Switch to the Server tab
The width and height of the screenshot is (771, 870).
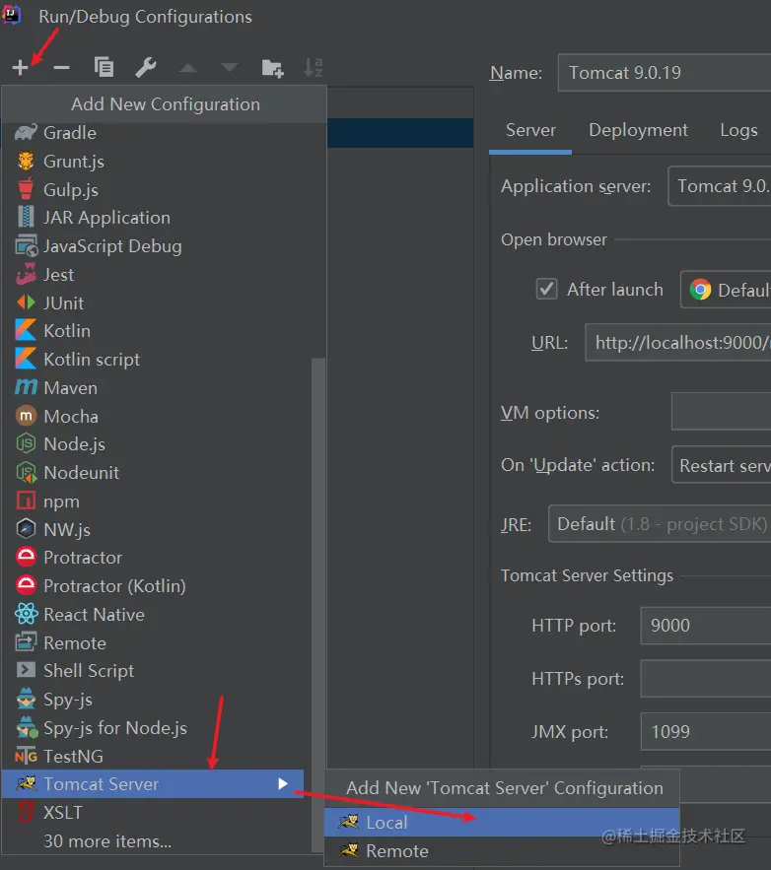coord(530,130)
